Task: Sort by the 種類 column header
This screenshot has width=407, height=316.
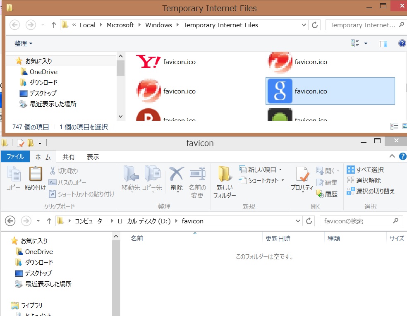Action: 334,238
